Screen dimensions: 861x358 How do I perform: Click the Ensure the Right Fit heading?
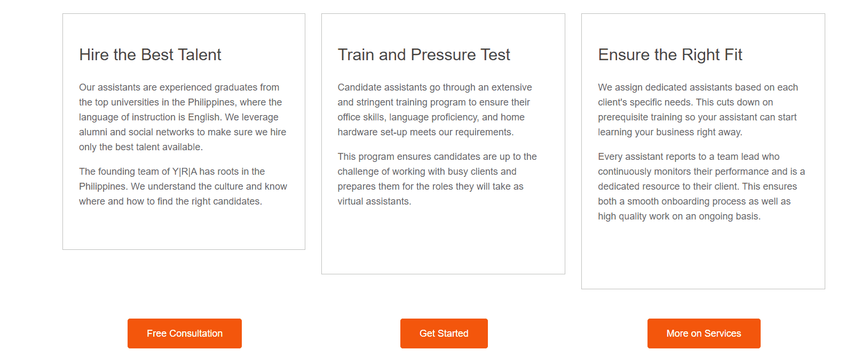click(x=670, y=54)
